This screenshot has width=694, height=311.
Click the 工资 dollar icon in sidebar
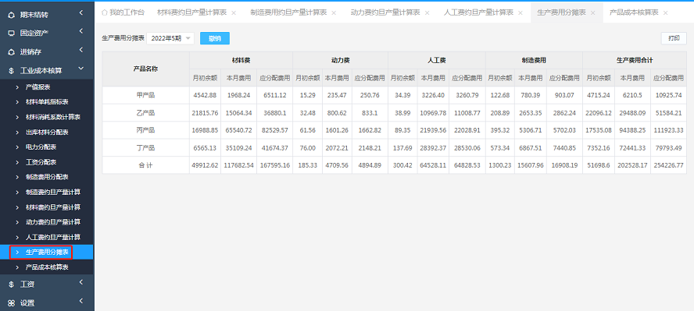tap(12, 284)
